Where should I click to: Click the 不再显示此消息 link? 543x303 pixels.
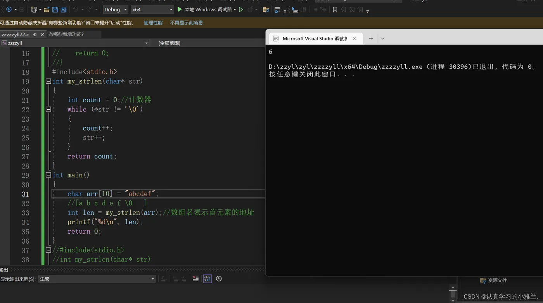point(186,22)
